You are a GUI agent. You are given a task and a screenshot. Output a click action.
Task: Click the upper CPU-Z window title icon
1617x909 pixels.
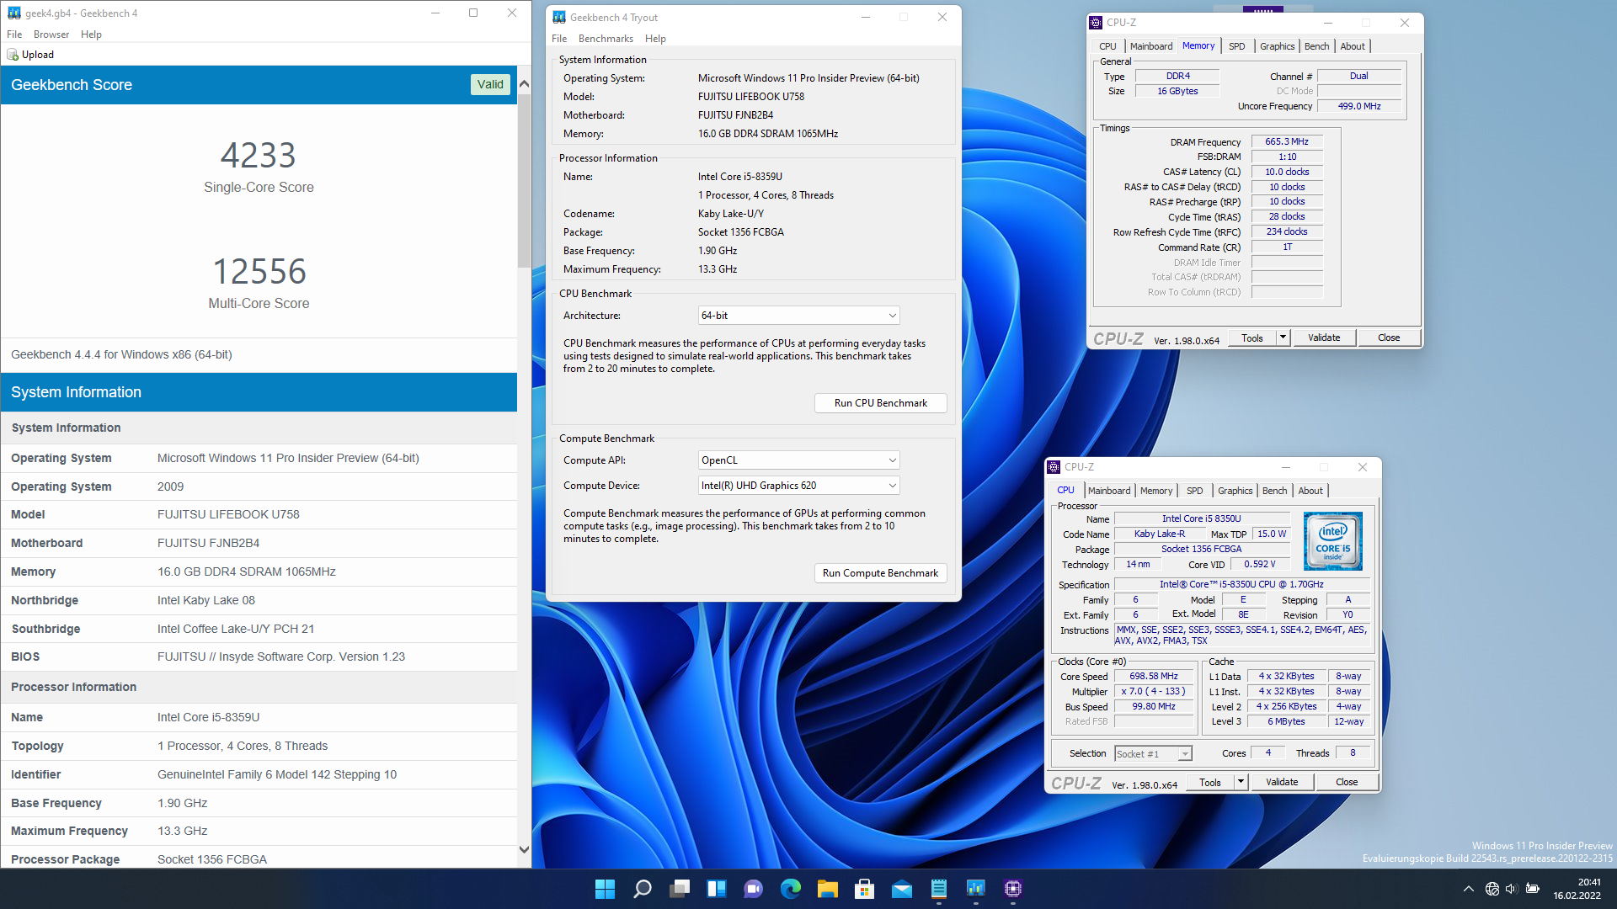coord(1096,23)
